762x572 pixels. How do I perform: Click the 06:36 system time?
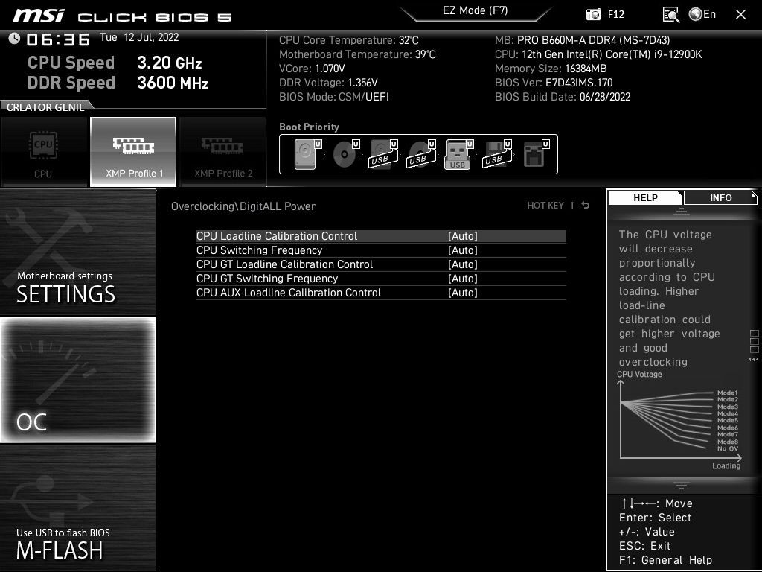pyautogui.click(x=58, y=39)
